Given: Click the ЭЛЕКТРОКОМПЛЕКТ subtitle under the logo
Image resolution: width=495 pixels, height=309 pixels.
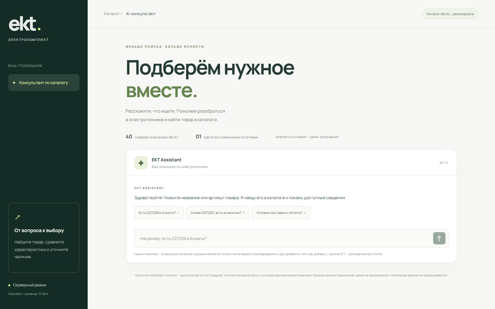Looking at the screenshot, I should (x=28, y=40).
